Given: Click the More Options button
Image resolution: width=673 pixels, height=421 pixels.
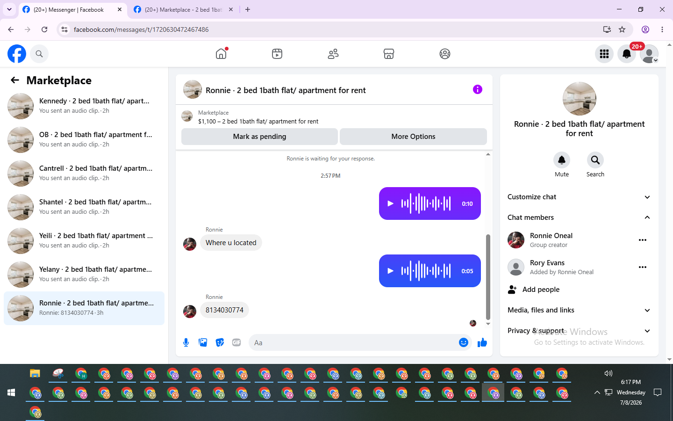Looking at the screenshot, I should pos(413,137).
